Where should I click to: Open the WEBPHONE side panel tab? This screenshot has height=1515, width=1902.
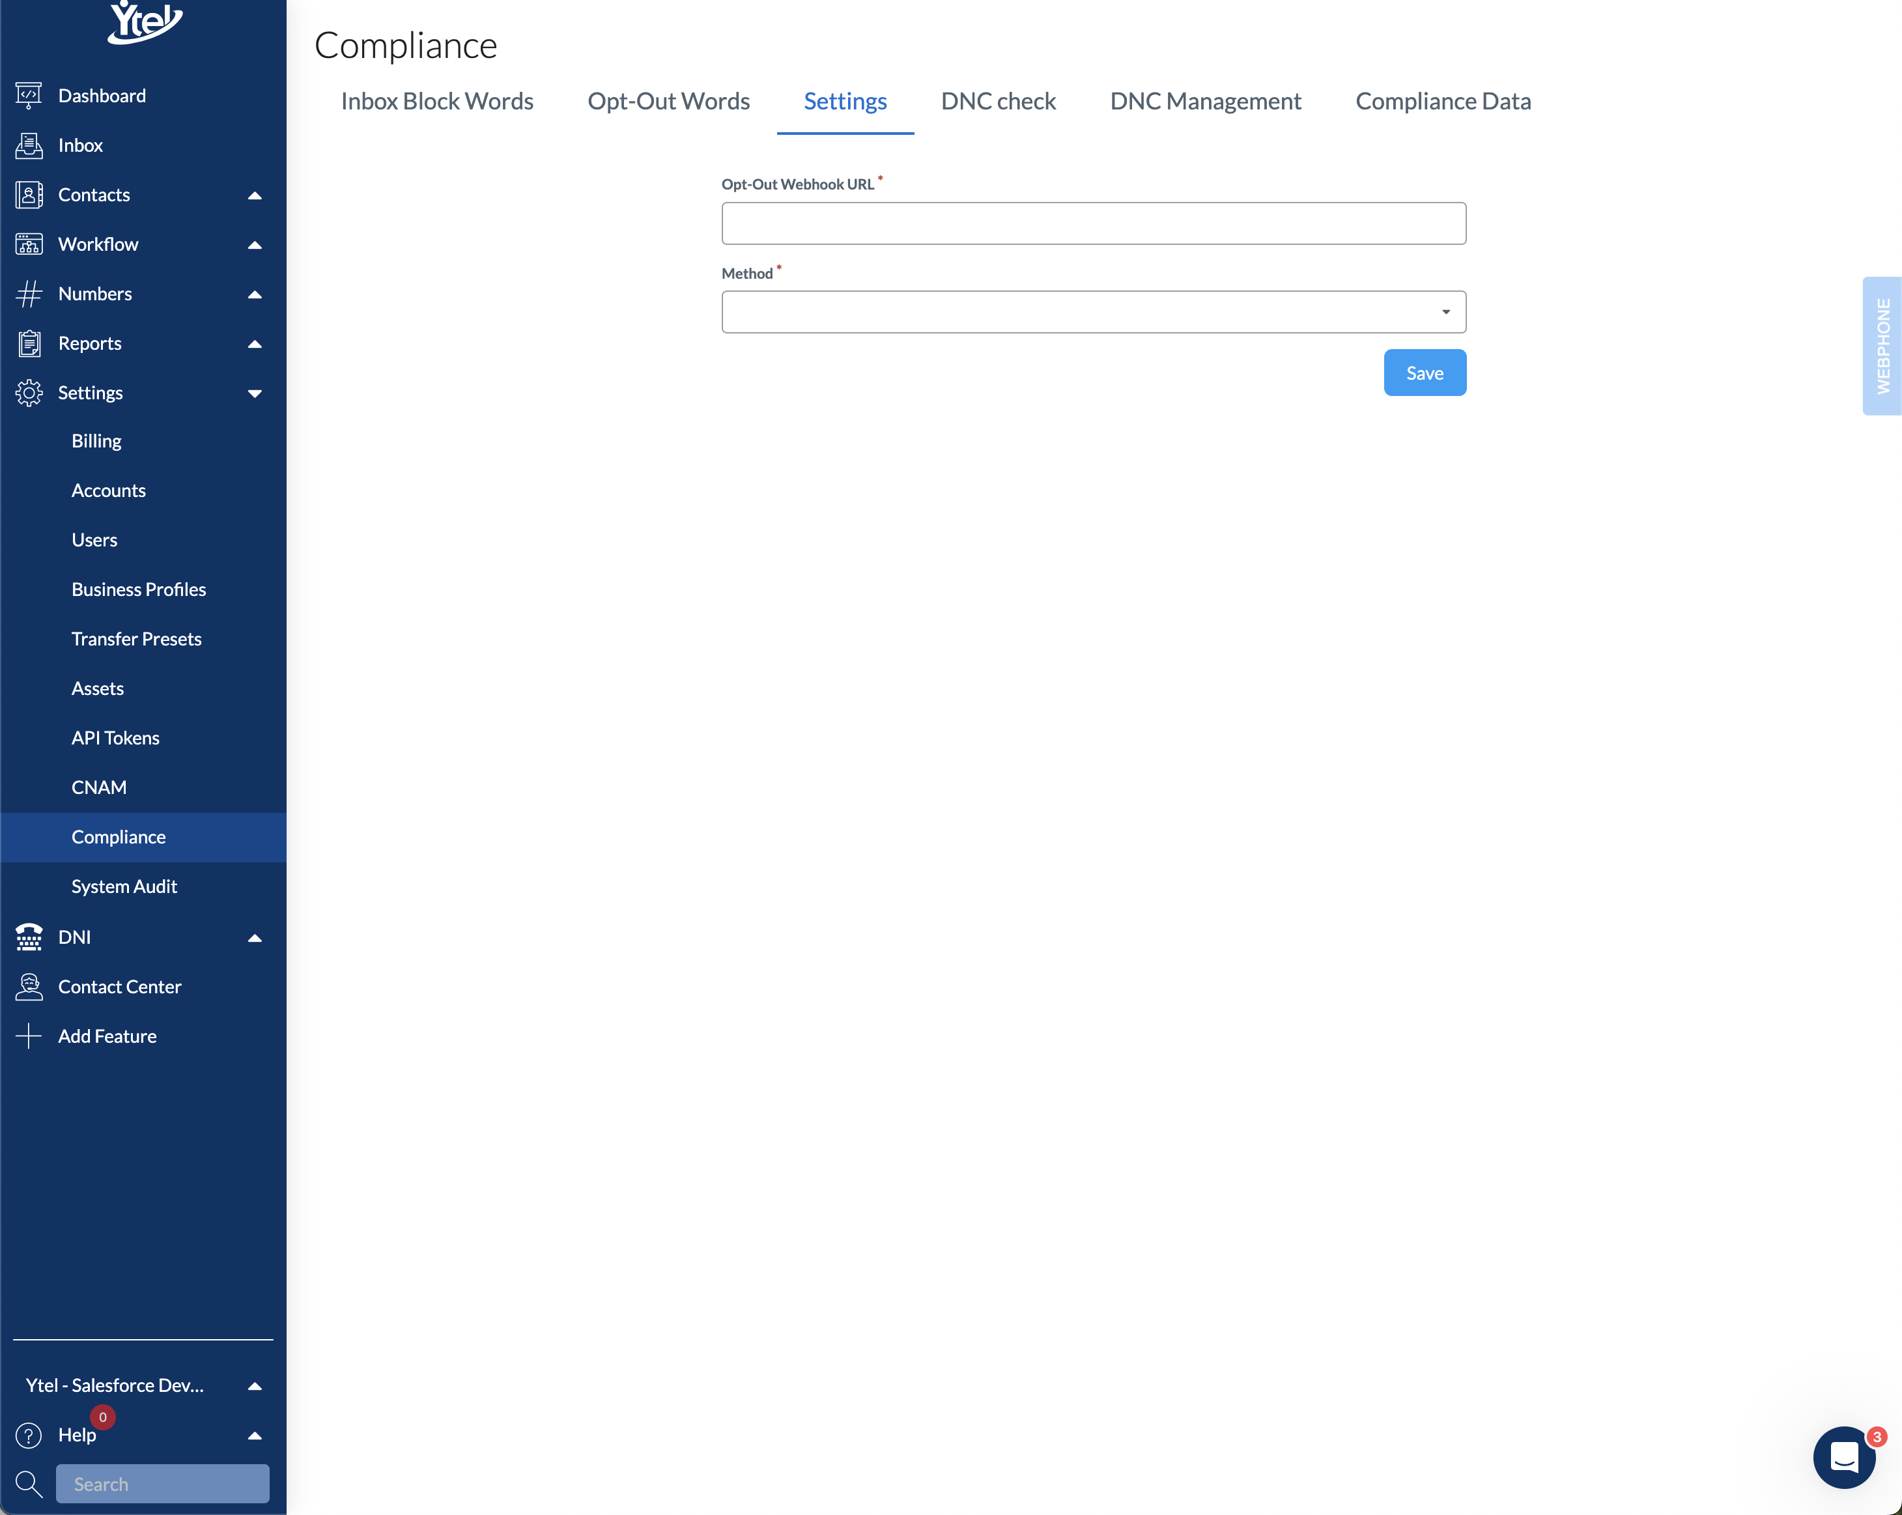[1882, 346]
